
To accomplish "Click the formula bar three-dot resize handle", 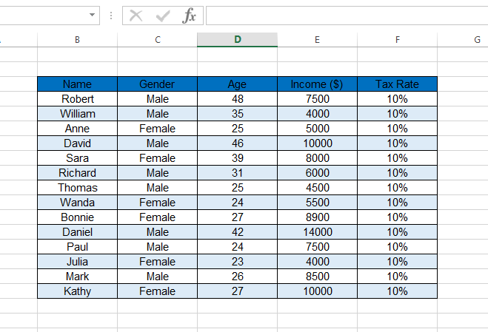I will pyautogui.click(x=111, y=16).
